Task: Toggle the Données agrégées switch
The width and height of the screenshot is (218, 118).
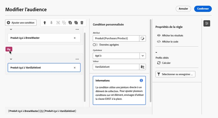Action: click(95, 45)
